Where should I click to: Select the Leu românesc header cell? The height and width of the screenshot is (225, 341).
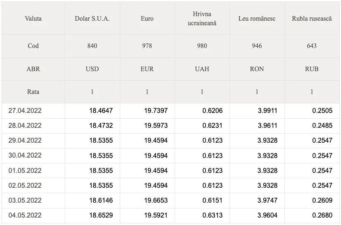click(x=257, y=19)
